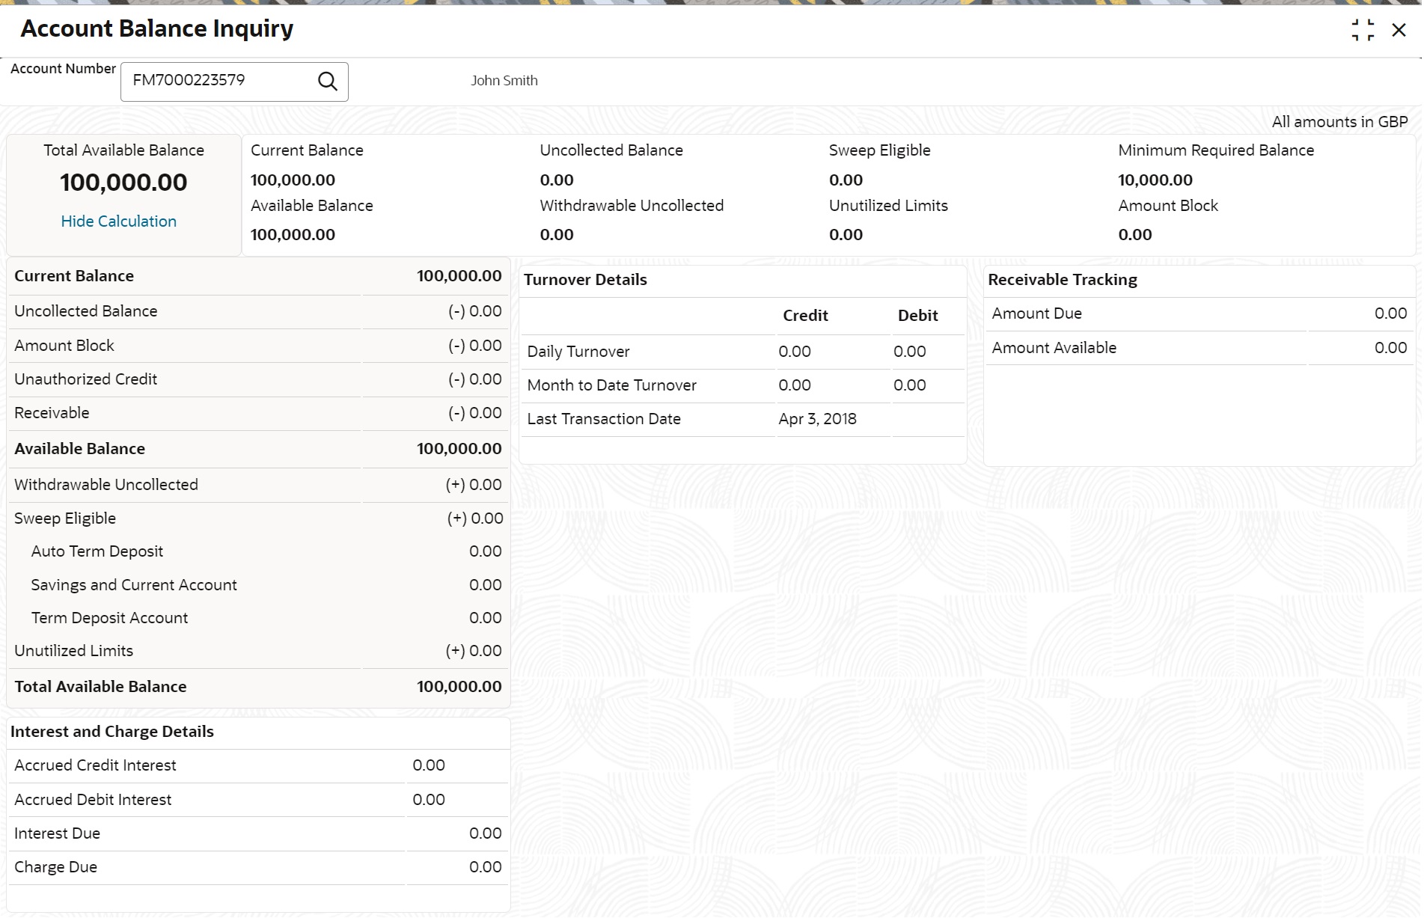The height and width of the screenshot is (918, 1424).
Task: Select the Last Transaction Date value Apr 3, 2018
Action: point(817,419)
